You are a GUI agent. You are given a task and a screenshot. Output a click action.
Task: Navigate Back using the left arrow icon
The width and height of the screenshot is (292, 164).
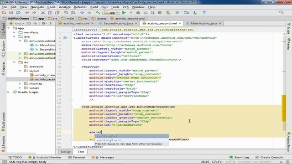click(x=82, y=13)
